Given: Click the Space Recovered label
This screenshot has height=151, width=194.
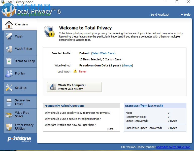Looking at the screenshot, I should point(137,121).
